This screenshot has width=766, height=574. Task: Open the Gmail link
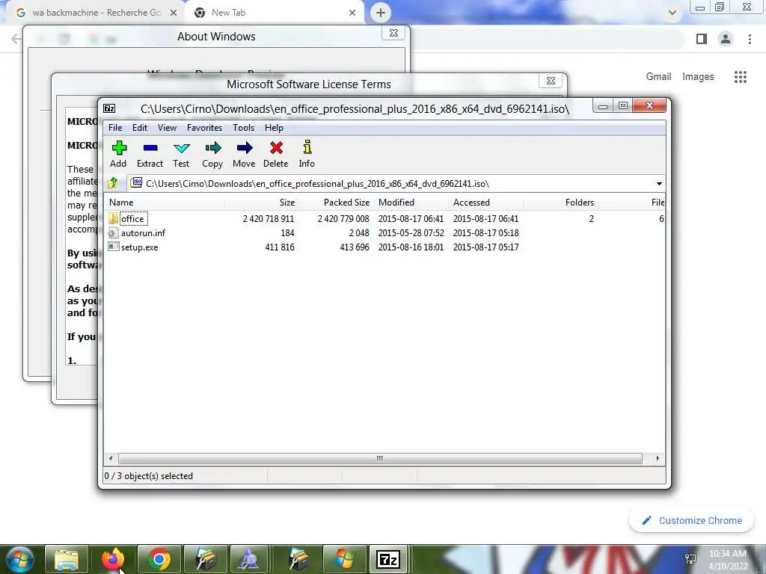tap(658, 77)
